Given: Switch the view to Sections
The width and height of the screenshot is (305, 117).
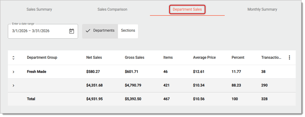Looking at the screenshot, I should (128, 31).
